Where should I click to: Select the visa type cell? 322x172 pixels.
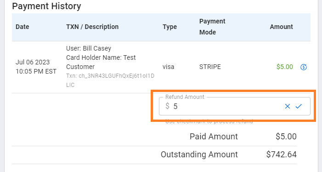(x=169, y=67)
